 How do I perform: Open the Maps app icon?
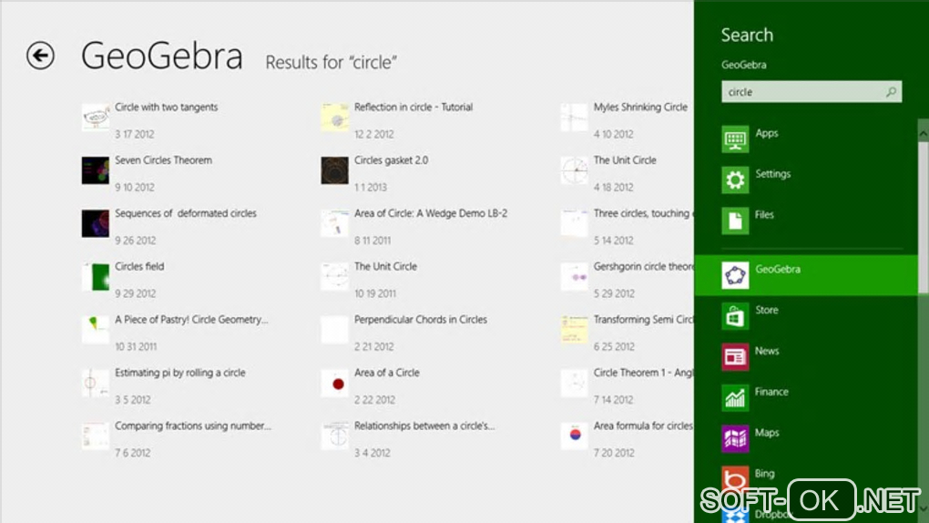point(735,439)
